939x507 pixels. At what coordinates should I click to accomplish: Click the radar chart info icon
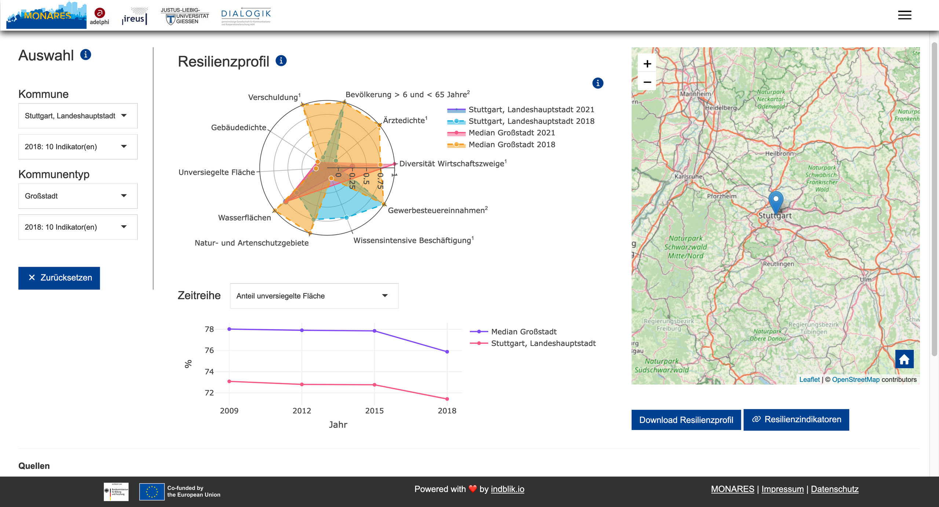click(x=598, y=83)
